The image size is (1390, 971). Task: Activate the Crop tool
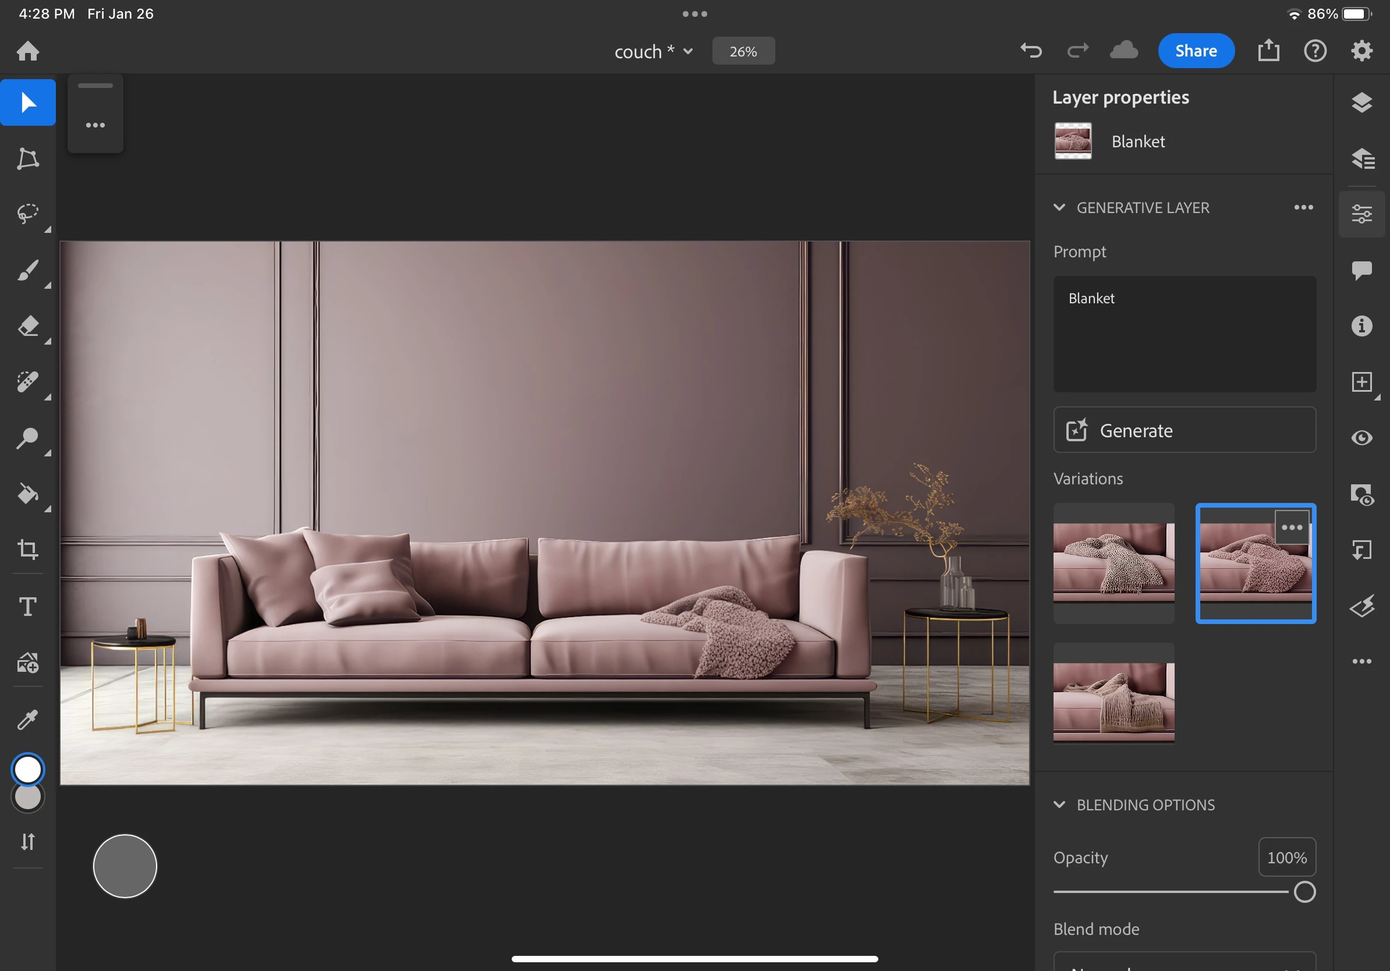(x=27, y=549)
